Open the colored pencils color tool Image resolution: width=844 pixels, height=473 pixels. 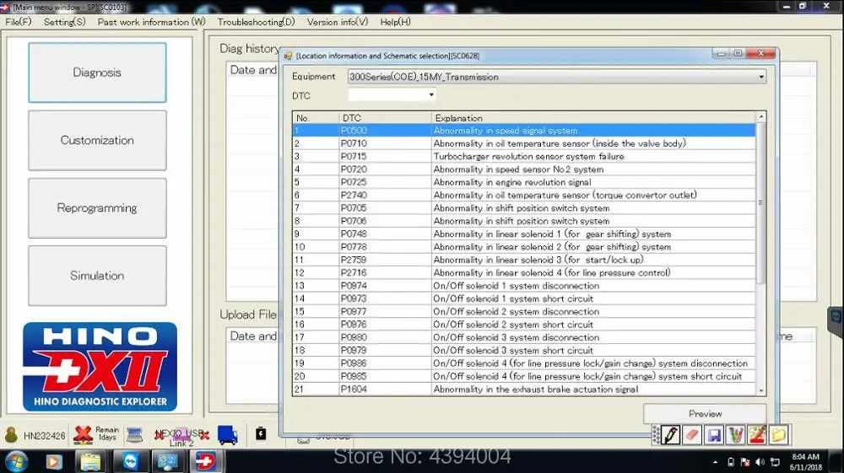point(735,435)
